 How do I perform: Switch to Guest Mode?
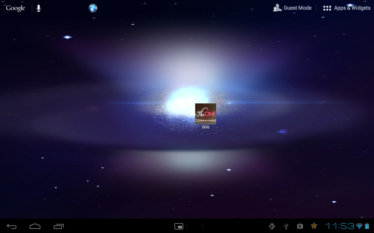click(x=292, y=8)
